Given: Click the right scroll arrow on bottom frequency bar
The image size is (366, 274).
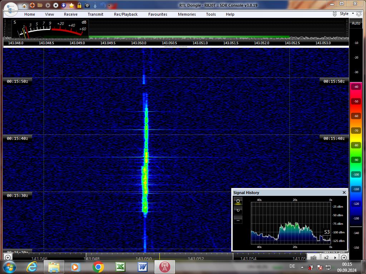Looking at the screenshot, I should [x=344, y=257].
